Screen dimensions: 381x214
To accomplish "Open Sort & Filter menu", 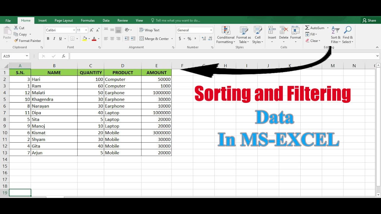I will tap(336, 35).
